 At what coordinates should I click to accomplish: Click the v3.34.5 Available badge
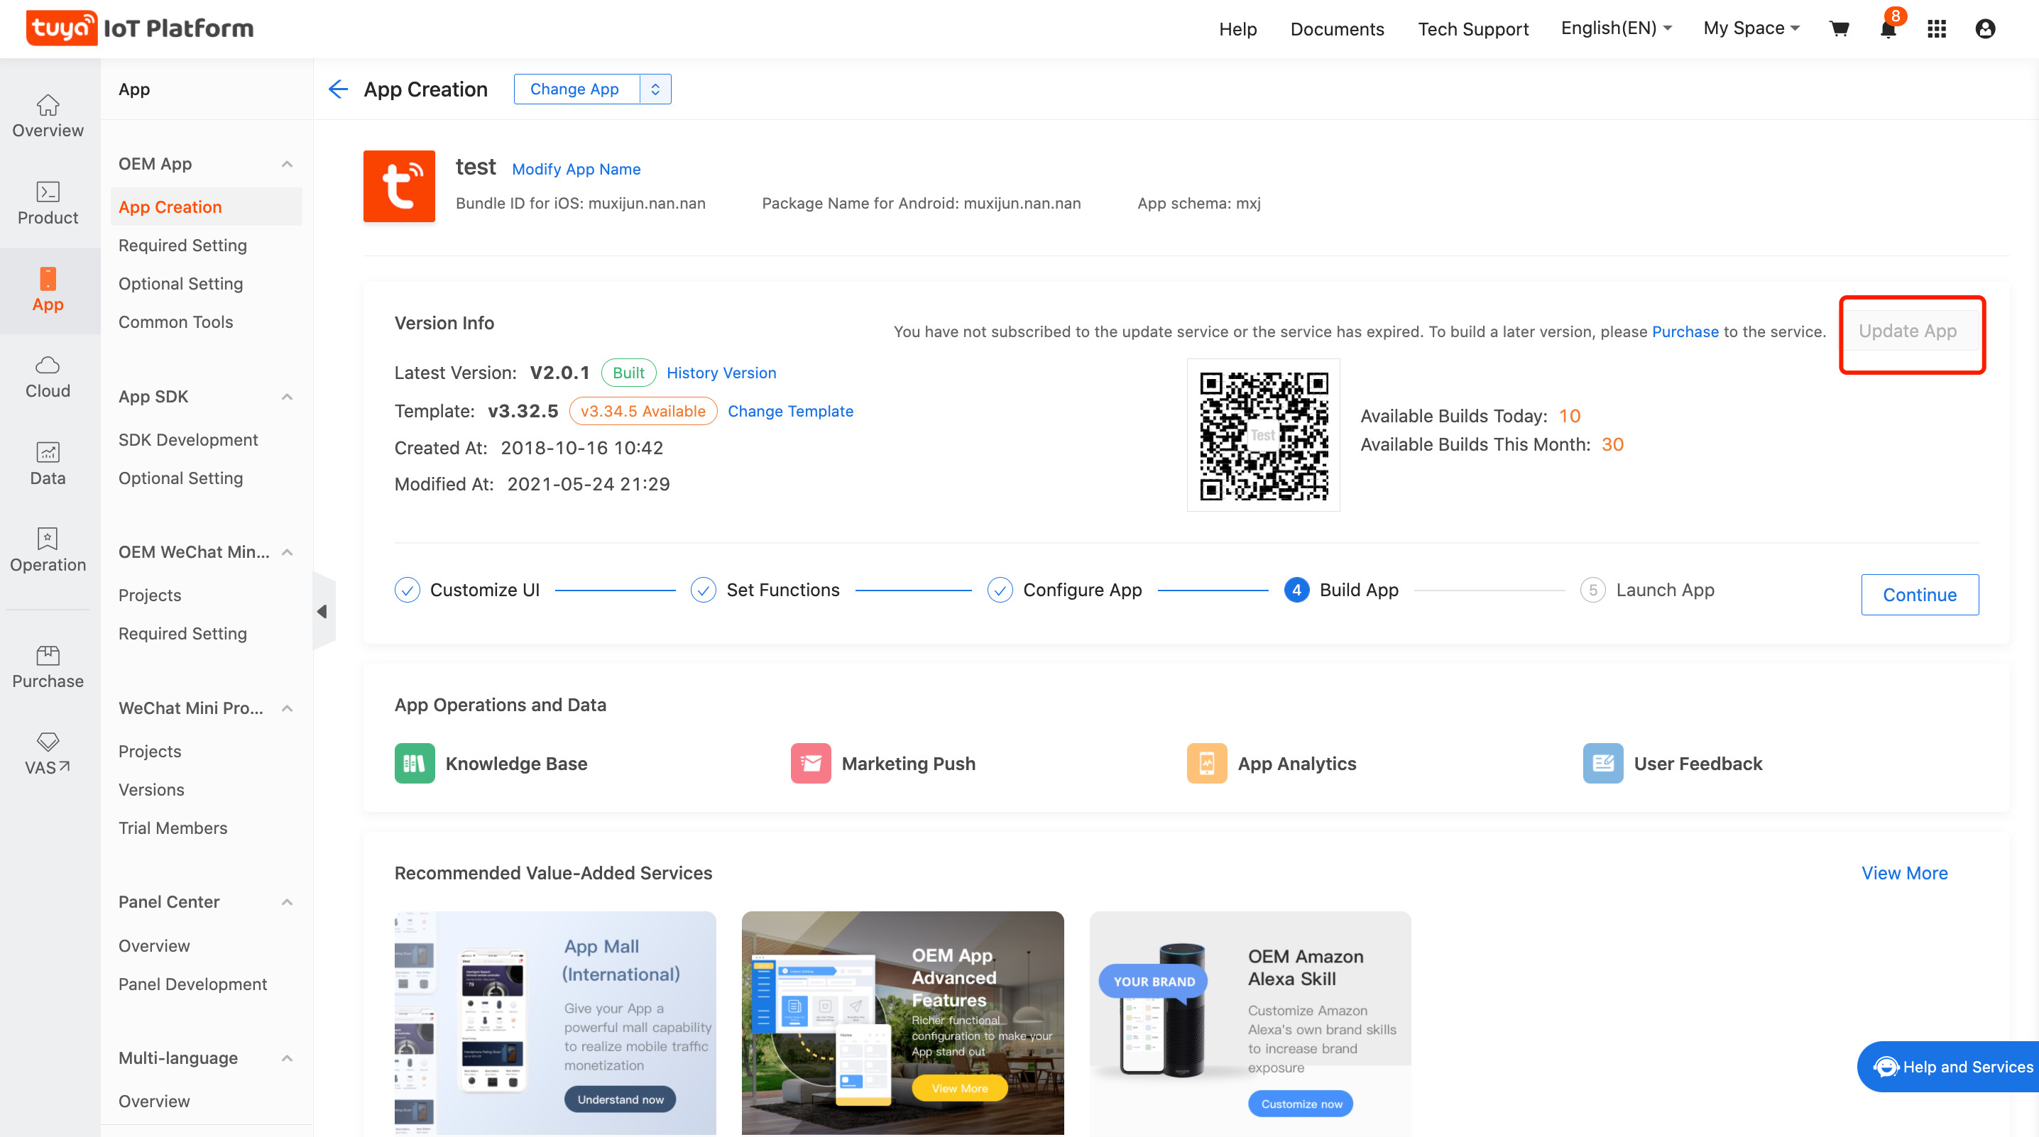click(x=643, y=412)
